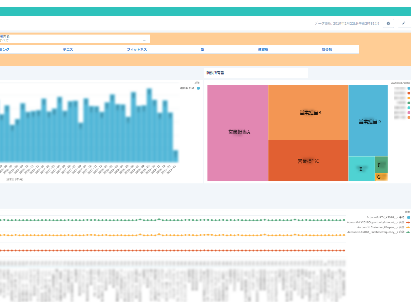
Task: Click the X2018OpportunityAmount red legend marker
Action: pyautogui.click(x=408, y=222)
